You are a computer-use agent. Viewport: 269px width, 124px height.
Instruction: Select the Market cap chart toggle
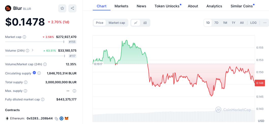click(117, 23)
